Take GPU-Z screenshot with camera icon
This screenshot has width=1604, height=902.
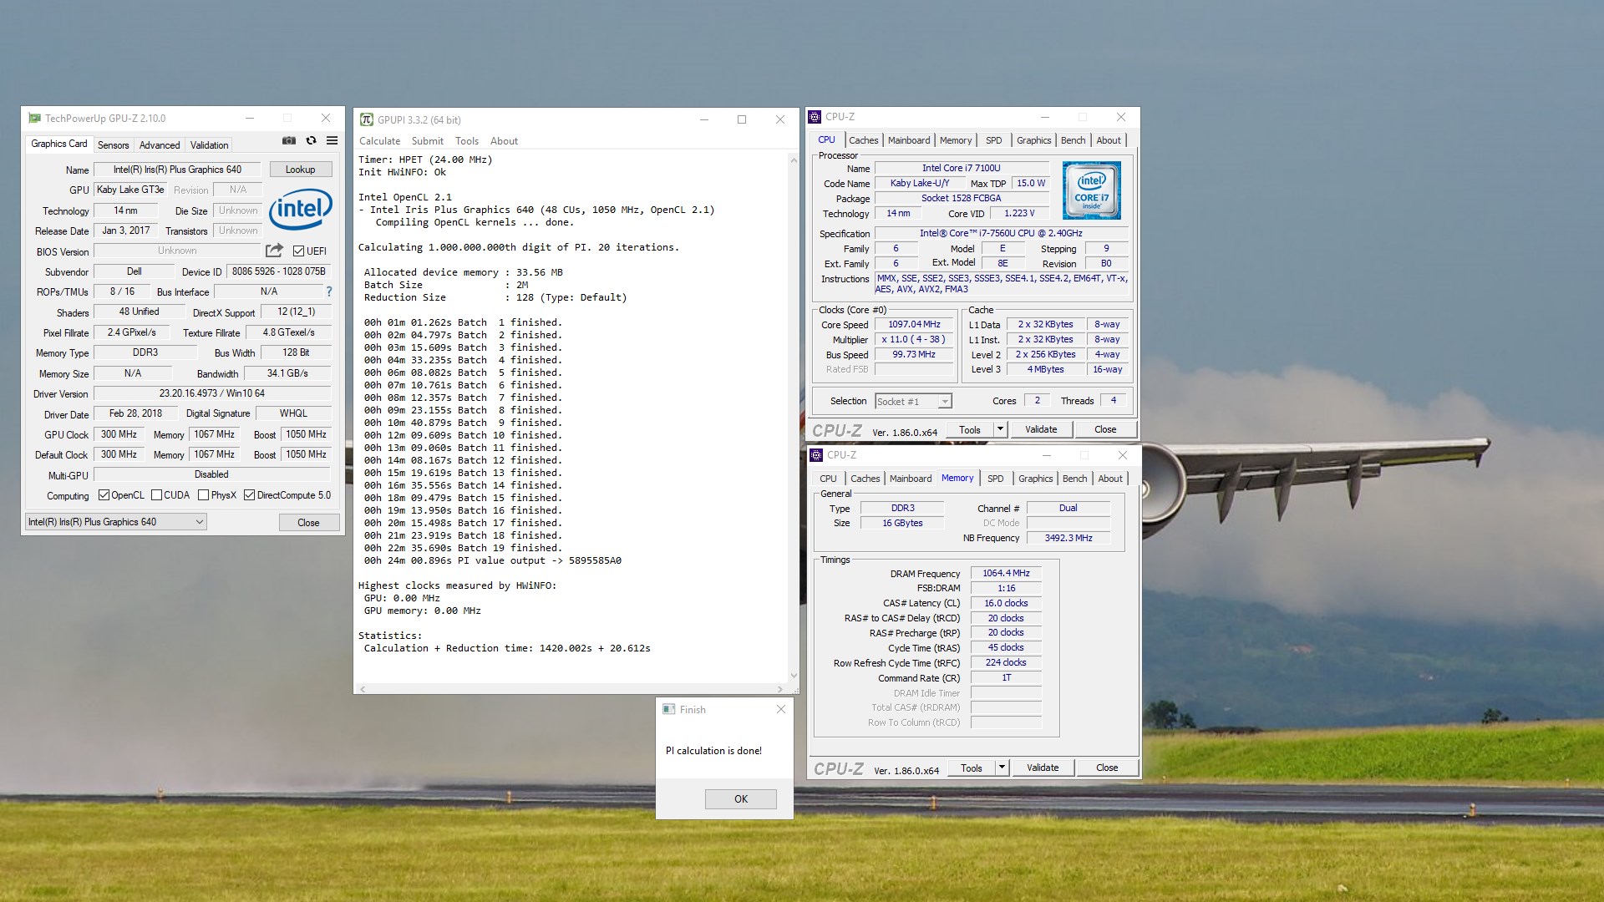(x=289, y=141)
